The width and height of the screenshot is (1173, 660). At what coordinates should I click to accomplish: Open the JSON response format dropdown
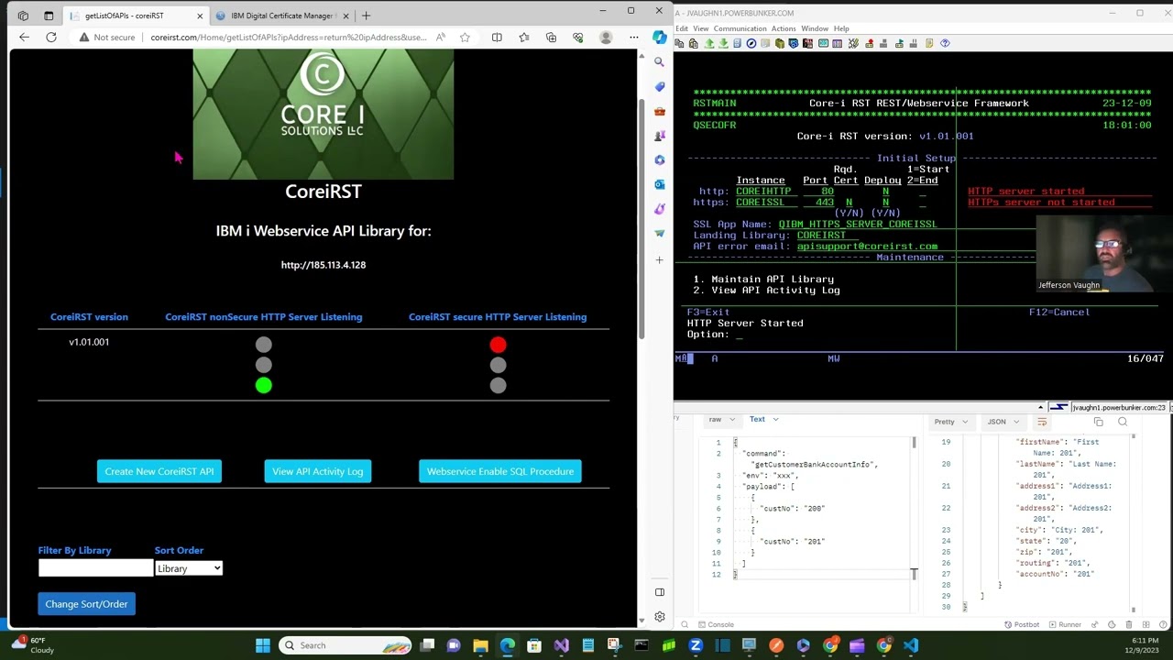point(1003,422)
